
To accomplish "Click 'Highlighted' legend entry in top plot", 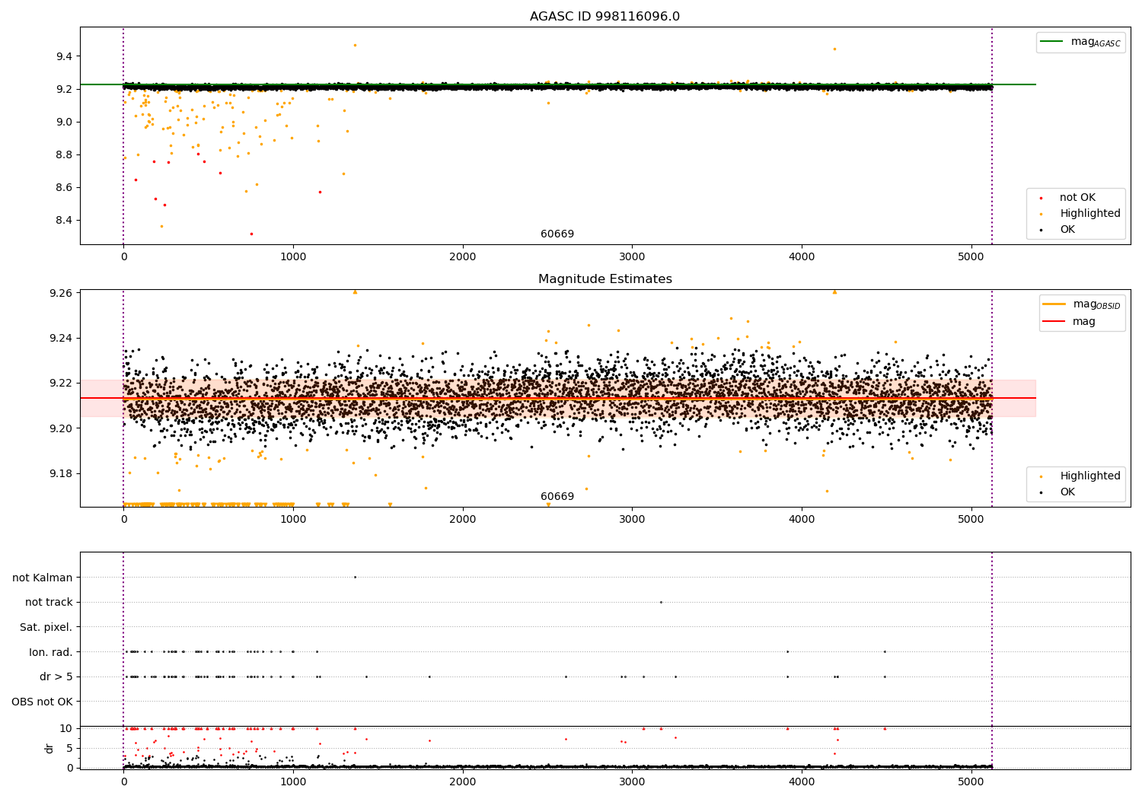I will point(1090,214).
